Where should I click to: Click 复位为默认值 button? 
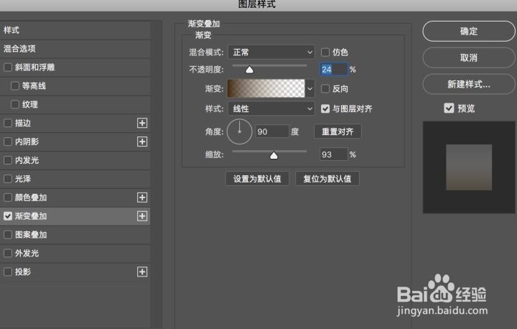[x=327, y=179]
